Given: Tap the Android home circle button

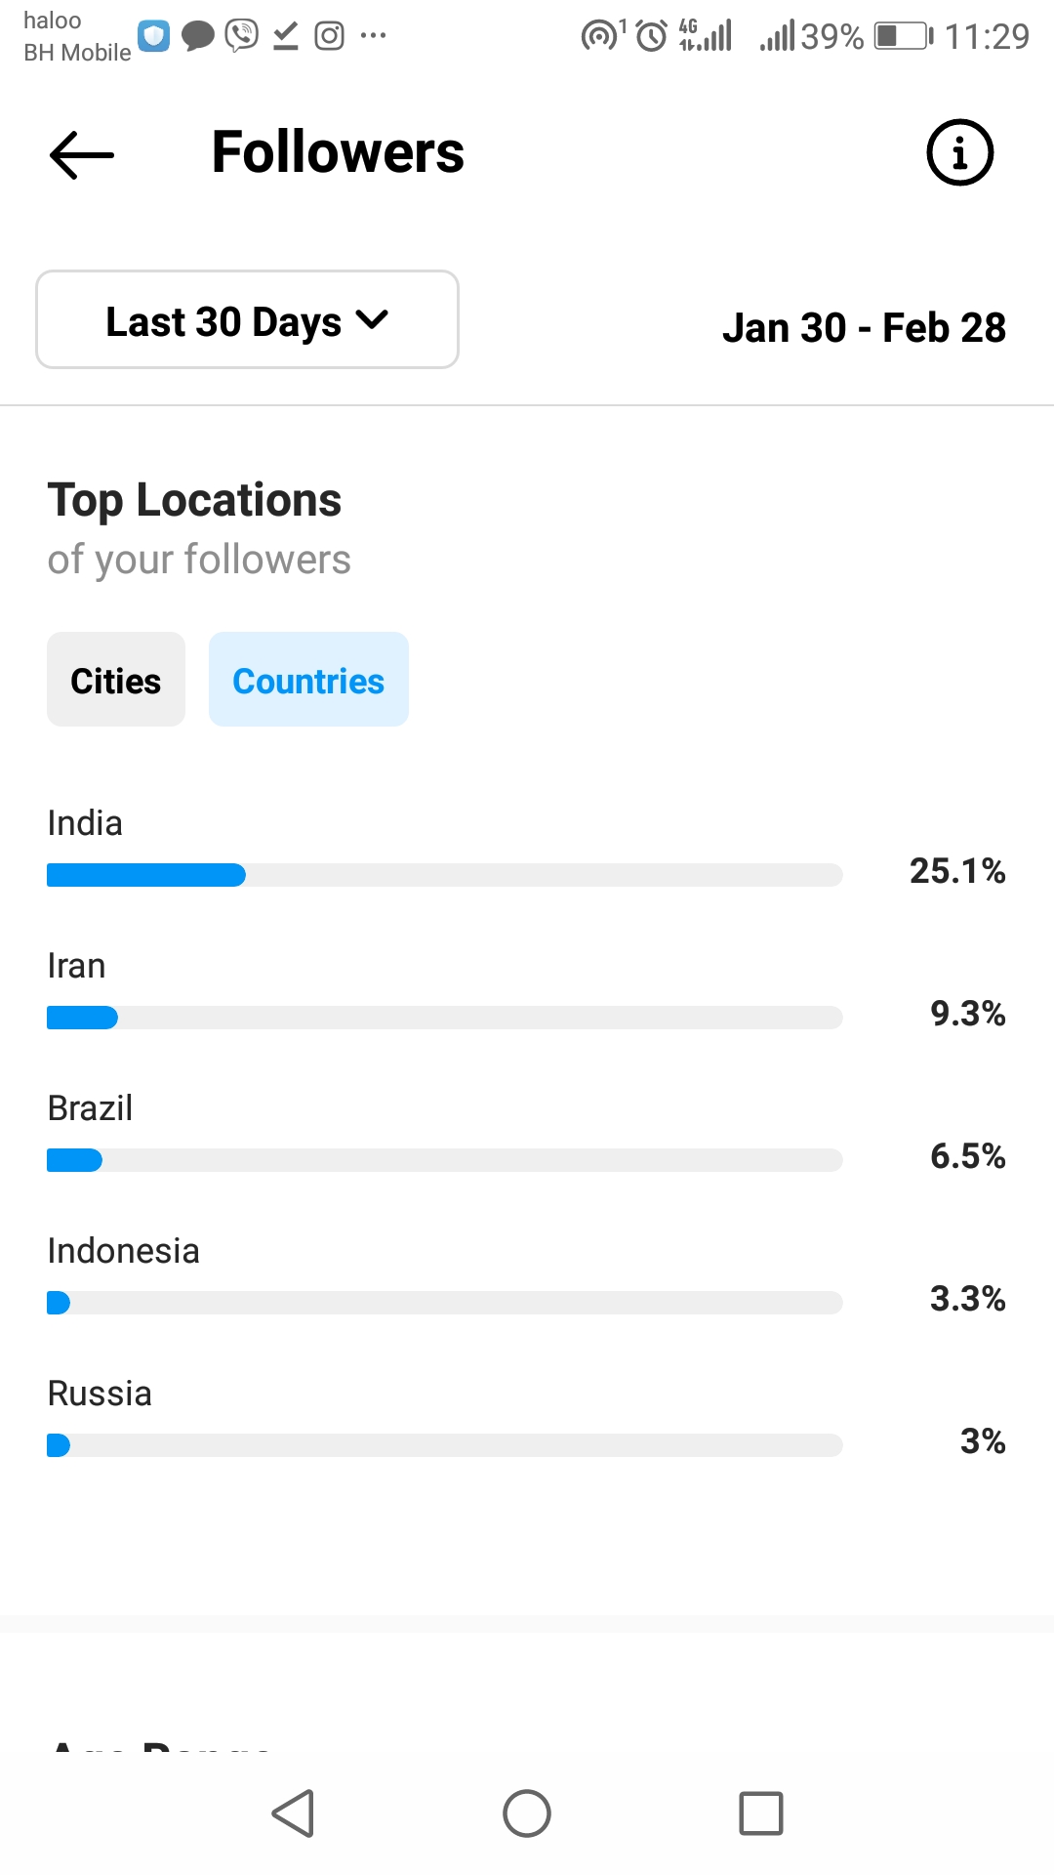Looking at the screenshot, I should [527, 1813].
